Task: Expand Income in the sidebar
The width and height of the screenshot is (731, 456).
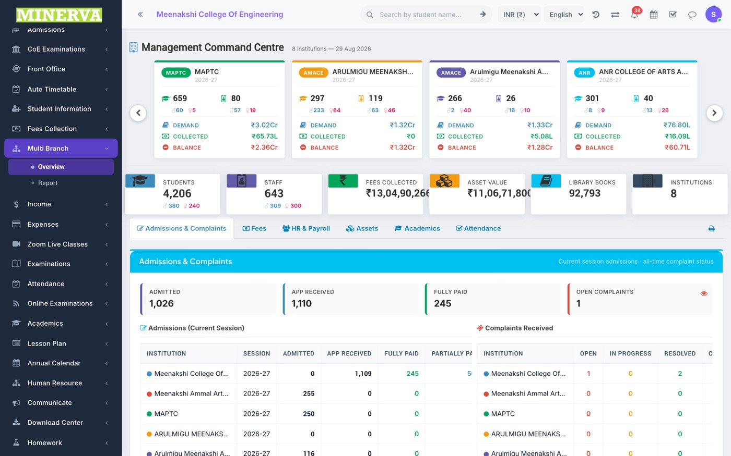Action: [61, 204]
